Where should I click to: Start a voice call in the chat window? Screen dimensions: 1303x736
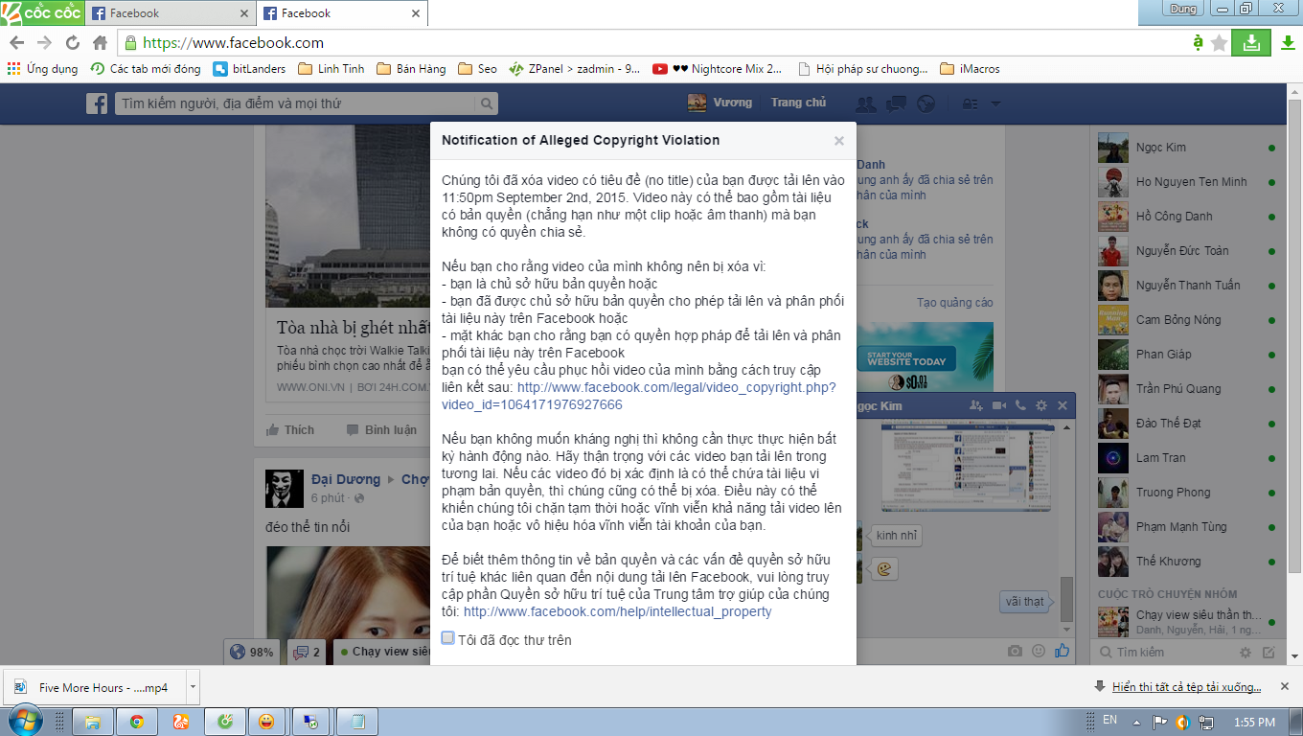1020,406
